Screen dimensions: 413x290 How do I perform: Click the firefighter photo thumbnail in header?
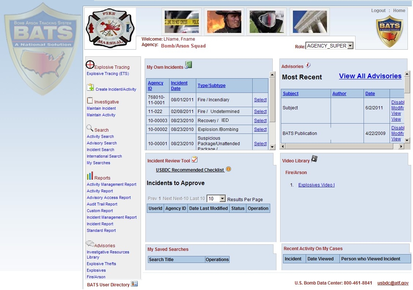tap(224, 22)
